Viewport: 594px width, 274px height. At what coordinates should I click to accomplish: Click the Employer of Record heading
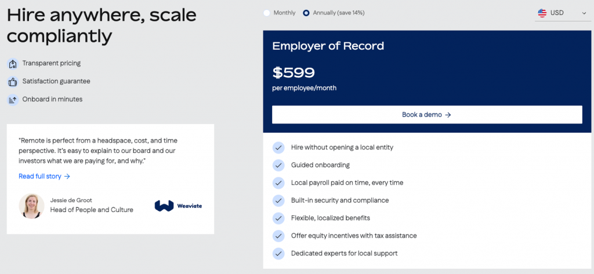point(328,46)
